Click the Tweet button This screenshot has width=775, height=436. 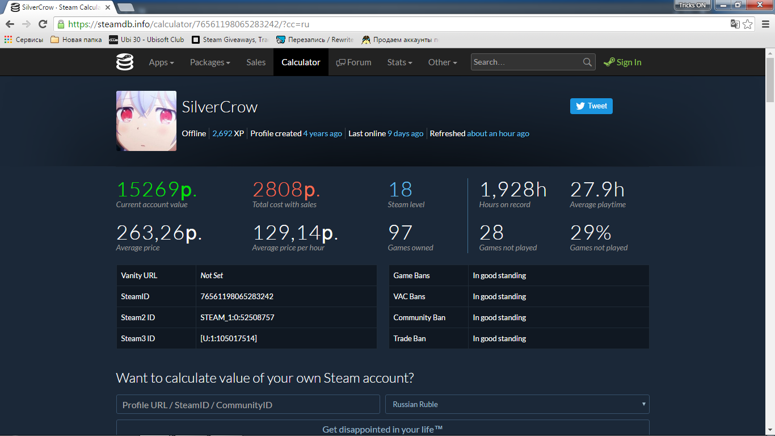[591, 106]
